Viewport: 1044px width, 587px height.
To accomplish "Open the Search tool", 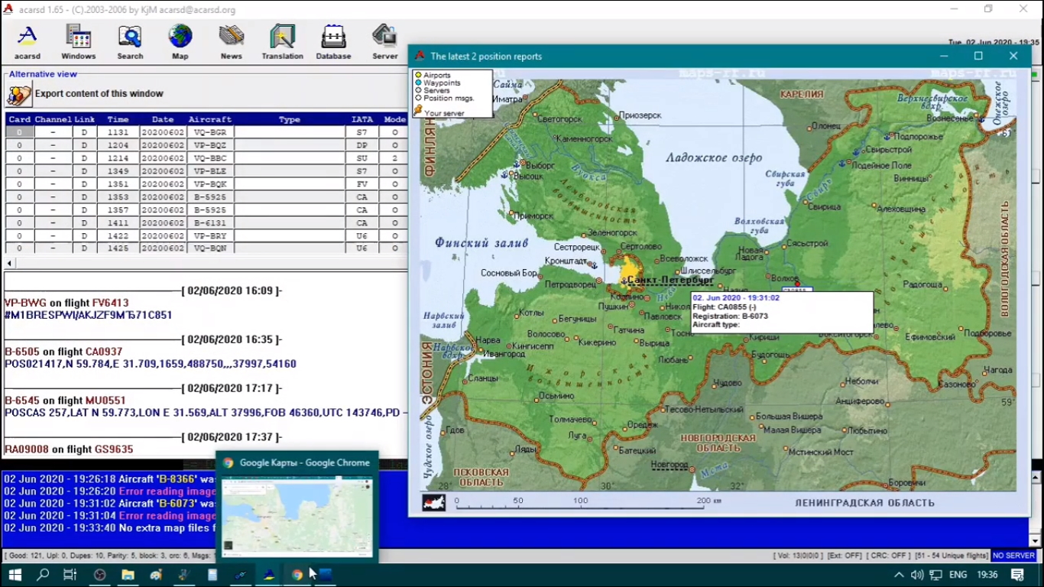I will 130,42.
